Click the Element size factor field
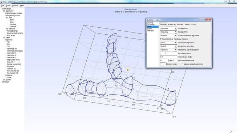 click(168, 57)
